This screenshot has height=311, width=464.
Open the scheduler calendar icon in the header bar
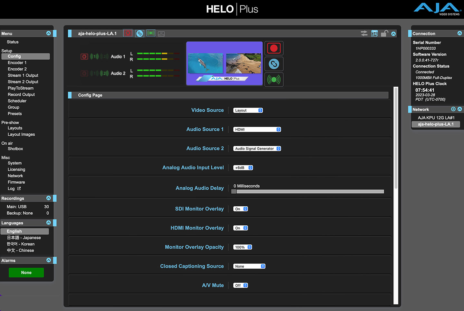[374, 33]
